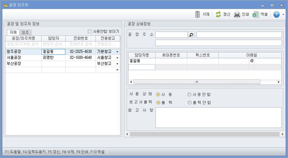This screenshot has width=288, height=158.
Task: Switch to the 자체 tab
Action: [13, 32]
